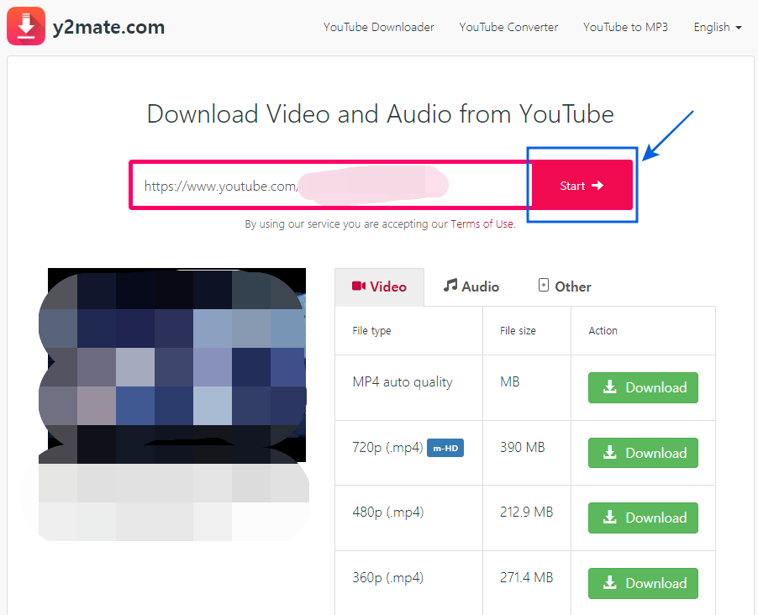Switch to the Audio tab
758x615 pixels.
point(471,286)
